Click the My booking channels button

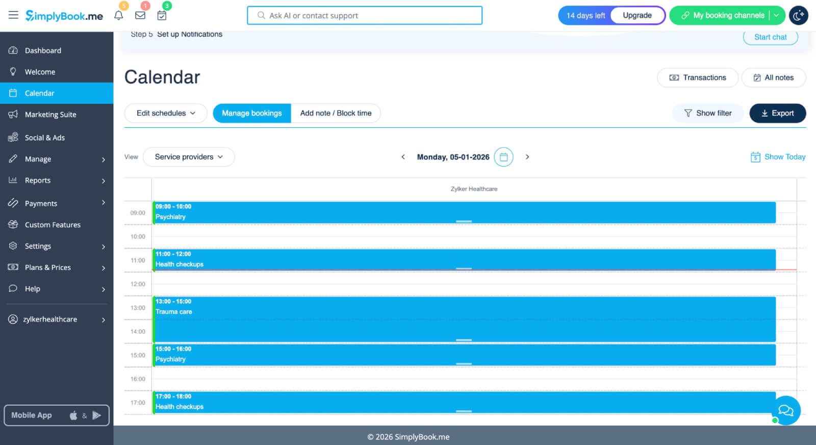pyautogui.click(x=723, y=15)
